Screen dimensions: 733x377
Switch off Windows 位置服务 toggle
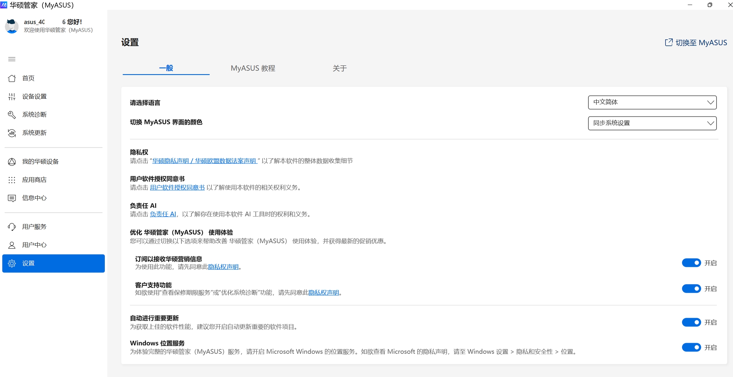691,347
